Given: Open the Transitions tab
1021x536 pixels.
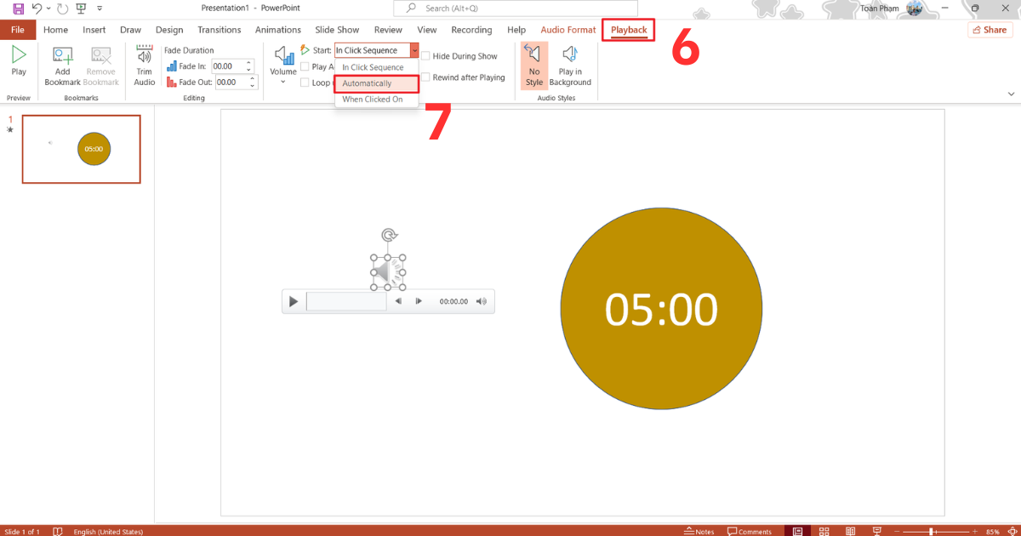Looking at the screenshot, I should coord(220,30).
